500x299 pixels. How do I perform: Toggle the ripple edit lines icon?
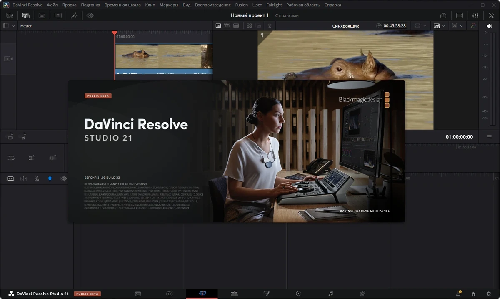32,158
